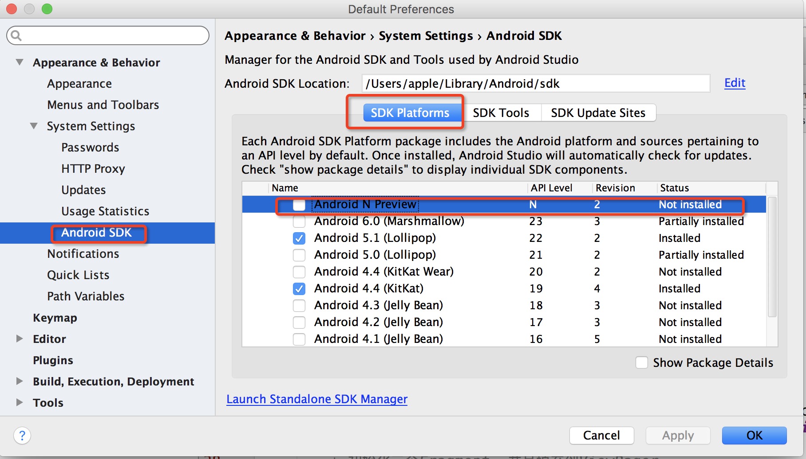Click the search magnifier icon
The width and height of the screenshot is (806, 459).
(x=16, y=35)
